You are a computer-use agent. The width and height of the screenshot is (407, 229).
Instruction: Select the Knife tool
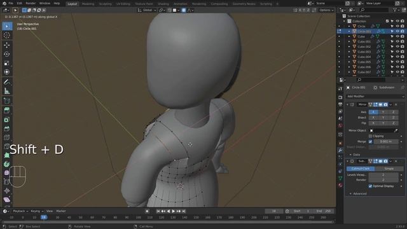7,146
